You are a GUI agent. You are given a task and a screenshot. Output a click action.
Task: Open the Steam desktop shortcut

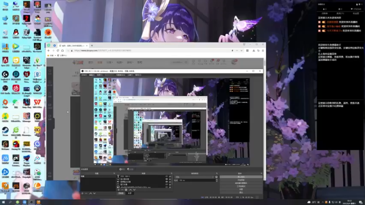click(5, 130)
